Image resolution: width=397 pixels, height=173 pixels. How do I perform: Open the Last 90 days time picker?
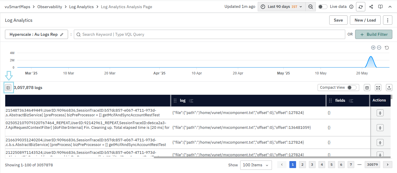coord(282,7)
